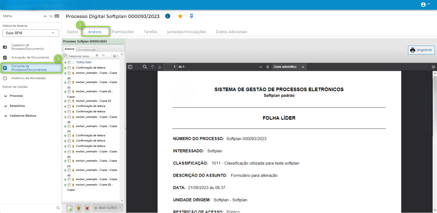
Task: Zoom in the PDF with the plus icon
Action: tap(268, 67)
